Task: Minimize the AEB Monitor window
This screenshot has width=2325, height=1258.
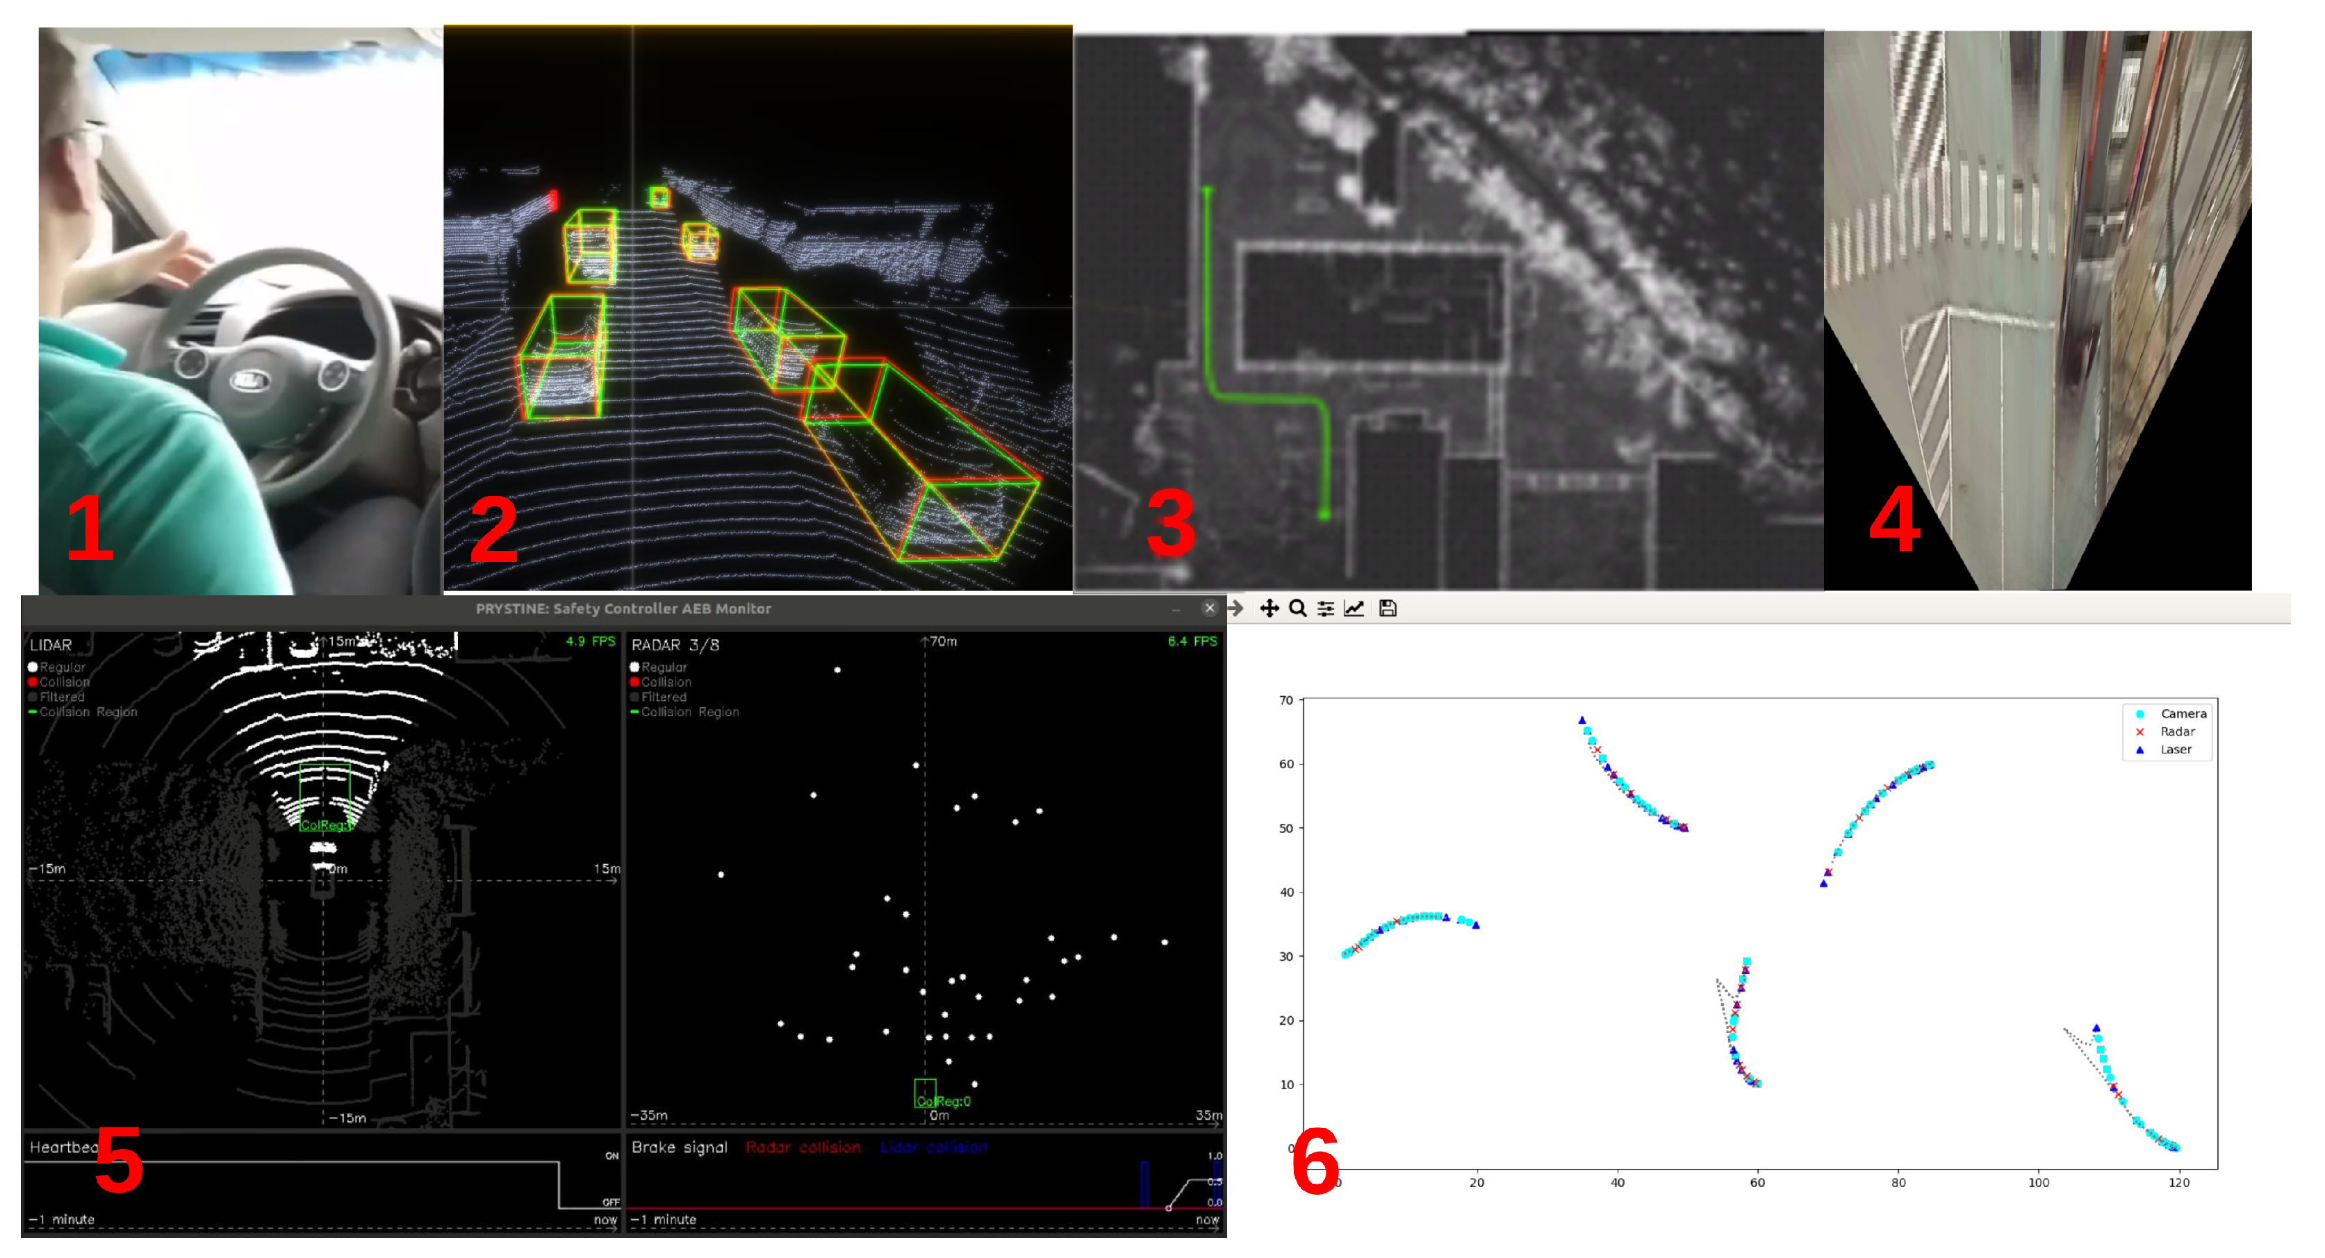Action: point(1176,609)
